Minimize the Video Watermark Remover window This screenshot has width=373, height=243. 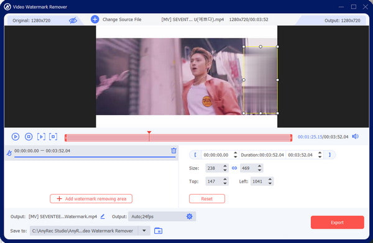click(x=341, y=7)
